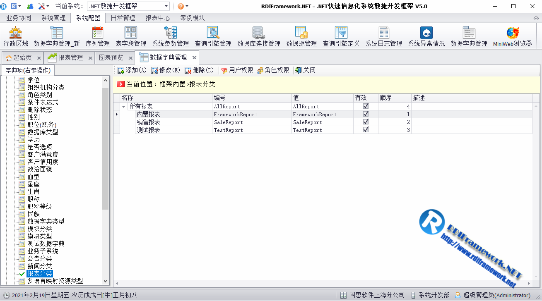Viewport: 542px width, 301px height.
Task: Open the tools icon dropdown arrow
Action: (x=48, y=6)
